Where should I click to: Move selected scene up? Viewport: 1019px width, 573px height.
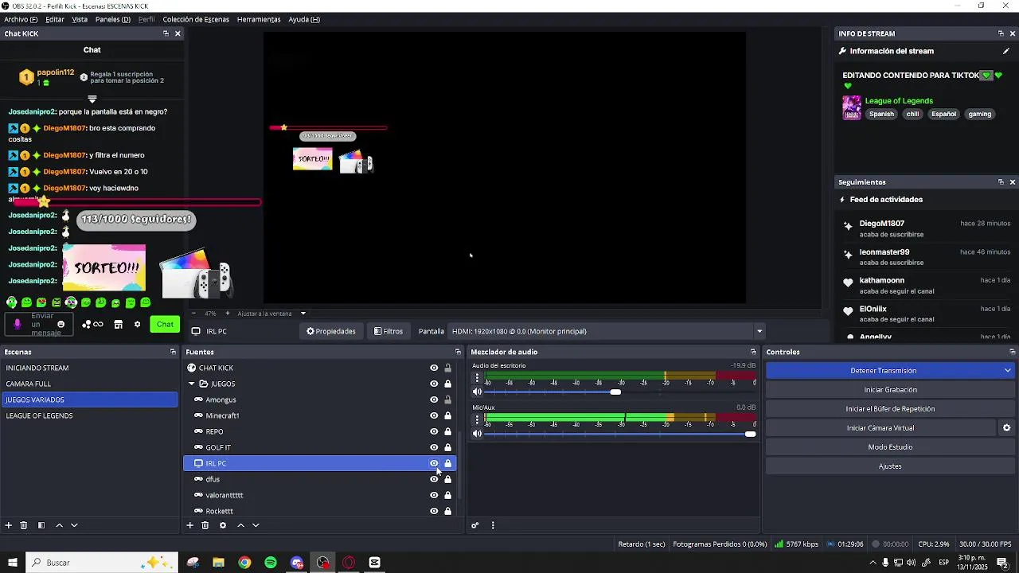tap(59, 525)
